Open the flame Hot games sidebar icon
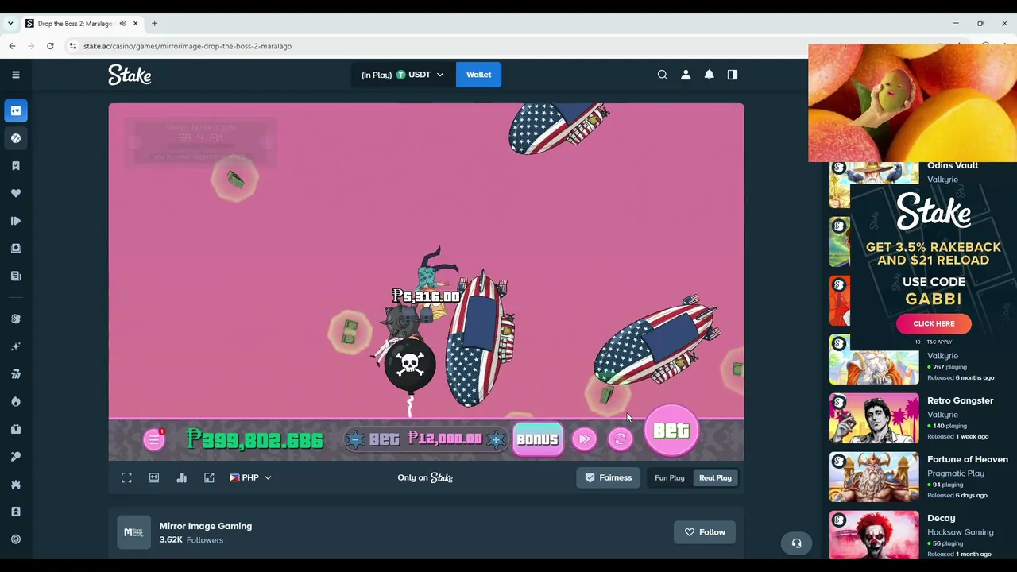The width and height of the screenshot is (1017, 572). 15,401
